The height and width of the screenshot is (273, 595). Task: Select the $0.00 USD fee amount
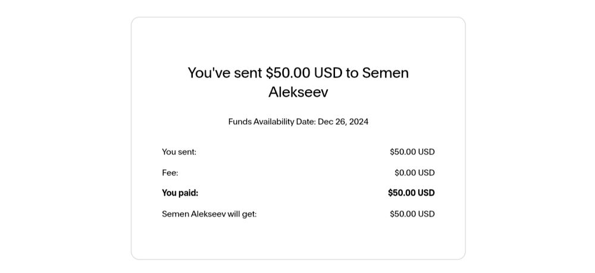tap(414, 173)
